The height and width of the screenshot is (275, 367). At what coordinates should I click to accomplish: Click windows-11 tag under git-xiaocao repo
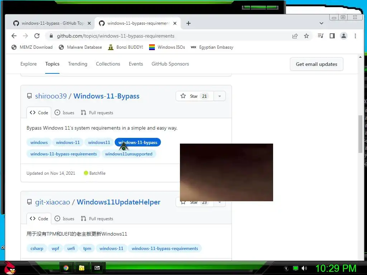111,249
